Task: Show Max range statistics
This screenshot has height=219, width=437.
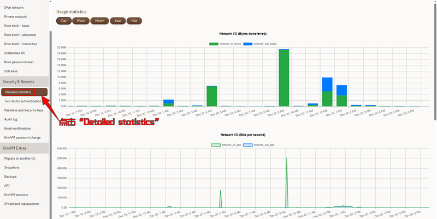Action: tap(134, 21)
